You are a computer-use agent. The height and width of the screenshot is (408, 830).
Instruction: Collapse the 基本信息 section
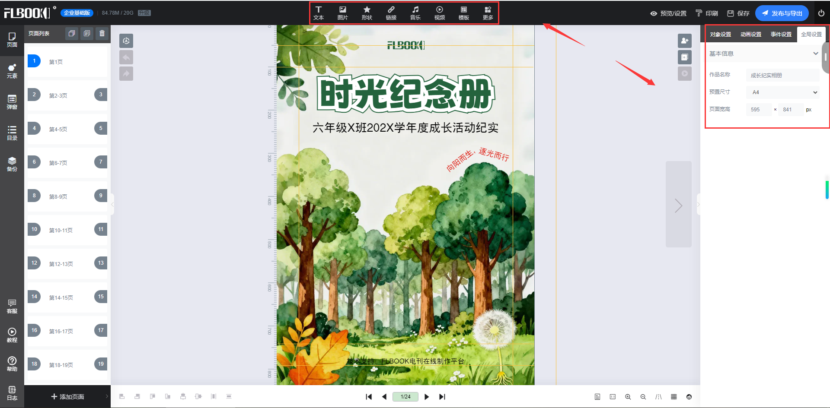(x=815, y=54)
